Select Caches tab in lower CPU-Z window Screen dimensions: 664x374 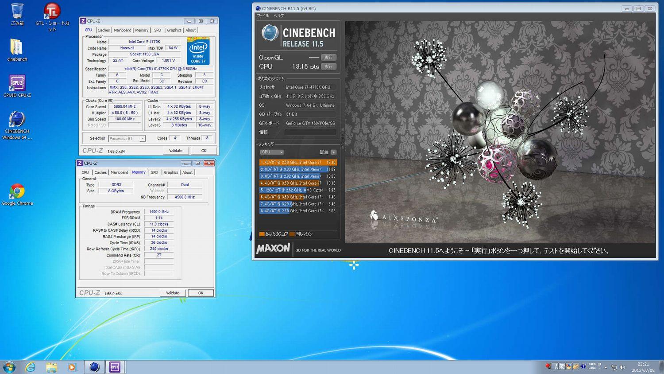[100, 172]
